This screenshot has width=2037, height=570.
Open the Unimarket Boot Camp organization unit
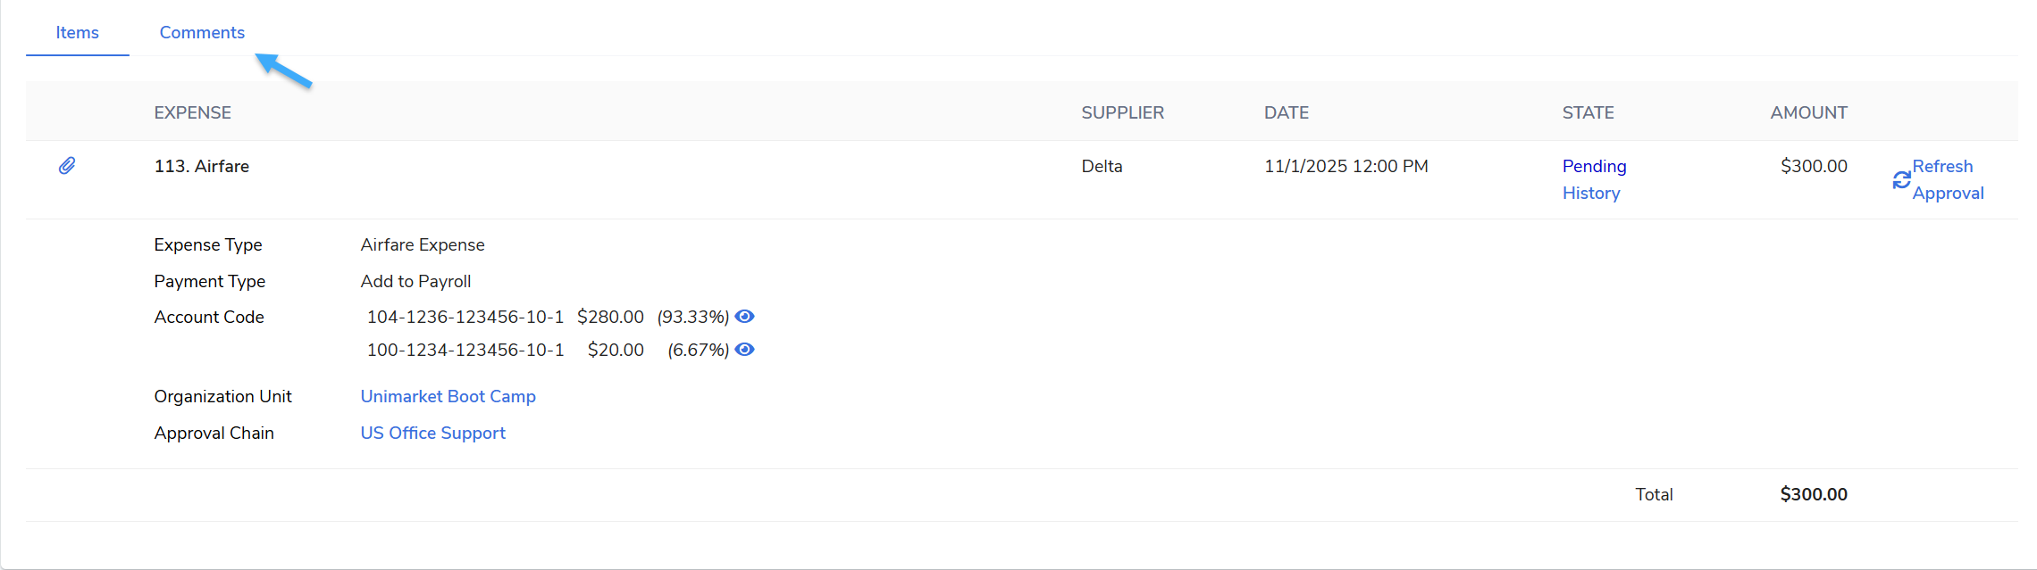[x=448, y=396]
